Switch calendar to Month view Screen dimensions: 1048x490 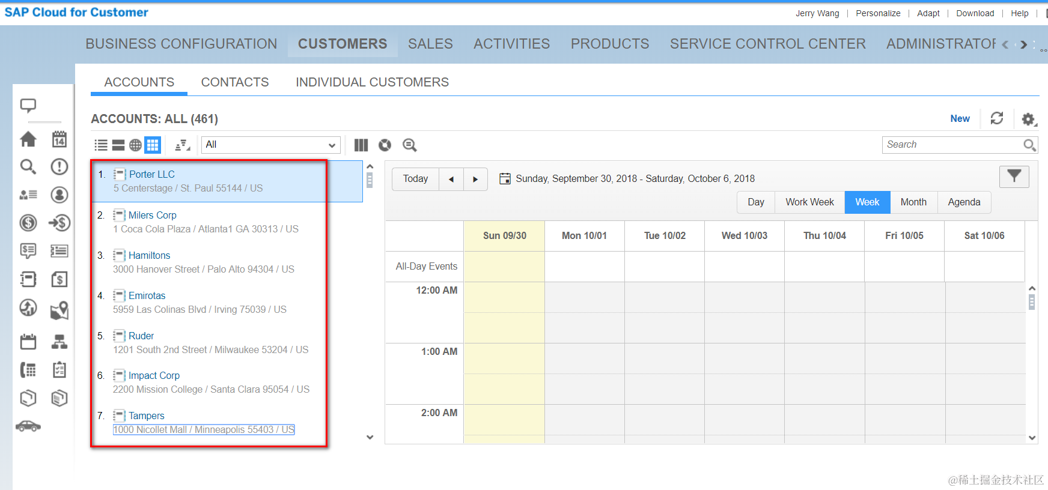point(913,202)
